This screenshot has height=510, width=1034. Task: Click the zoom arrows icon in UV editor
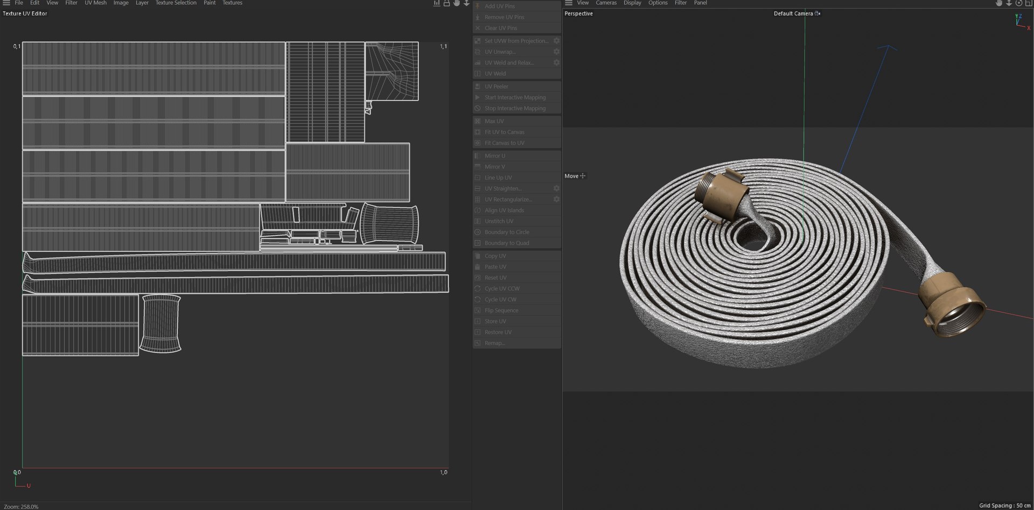(x=466, y=3)
